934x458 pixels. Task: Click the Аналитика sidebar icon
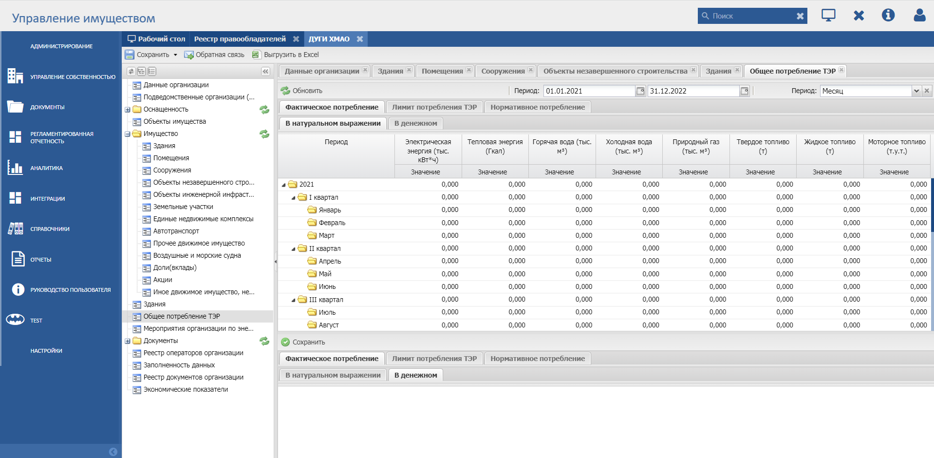coord(15,168)
